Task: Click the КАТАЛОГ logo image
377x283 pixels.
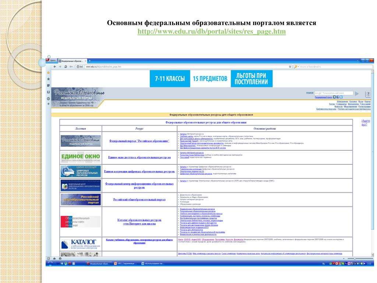Action: coord(81,244)
